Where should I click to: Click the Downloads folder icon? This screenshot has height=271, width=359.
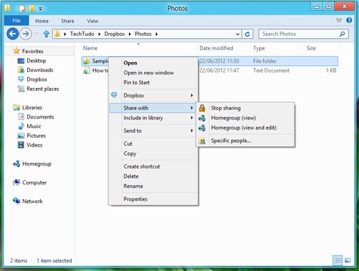coord(21,70)
